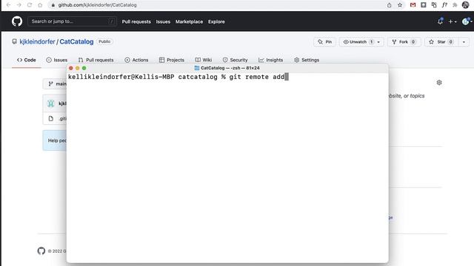
Task: Click the file icon in the repository list
Action: (51, 118)
